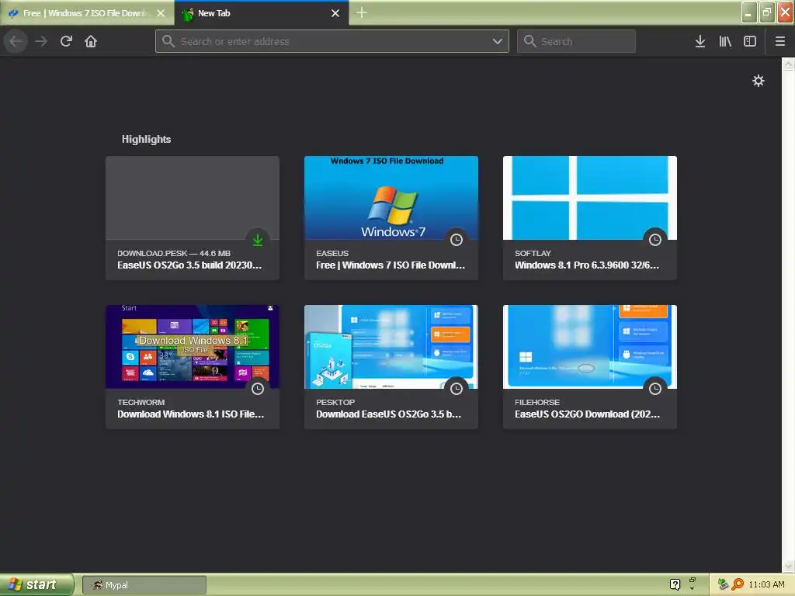Open the hamburger application menu

(x=779, y=41)
